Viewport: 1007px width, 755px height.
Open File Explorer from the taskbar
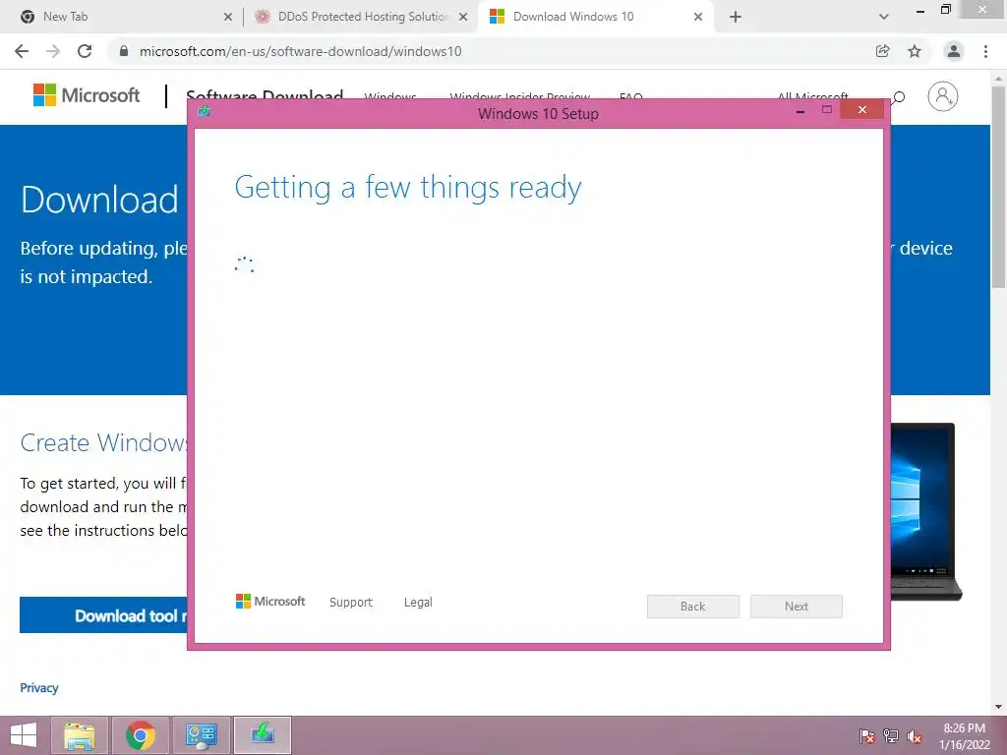pyautogui.click(x=80, y=735)
